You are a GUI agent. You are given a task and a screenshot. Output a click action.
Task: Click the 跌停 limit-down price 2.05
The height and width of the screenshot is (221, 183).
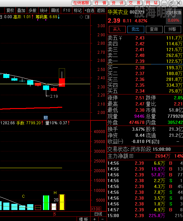coord(178,98)
